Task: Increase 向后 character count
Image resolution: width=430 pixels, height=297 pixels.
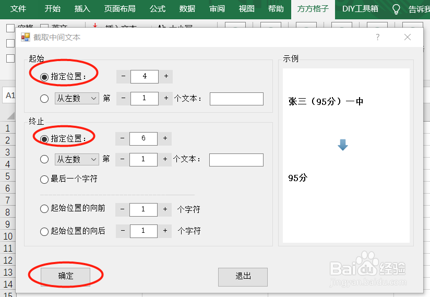Action: pyautogui.click(x=165, y=231)
